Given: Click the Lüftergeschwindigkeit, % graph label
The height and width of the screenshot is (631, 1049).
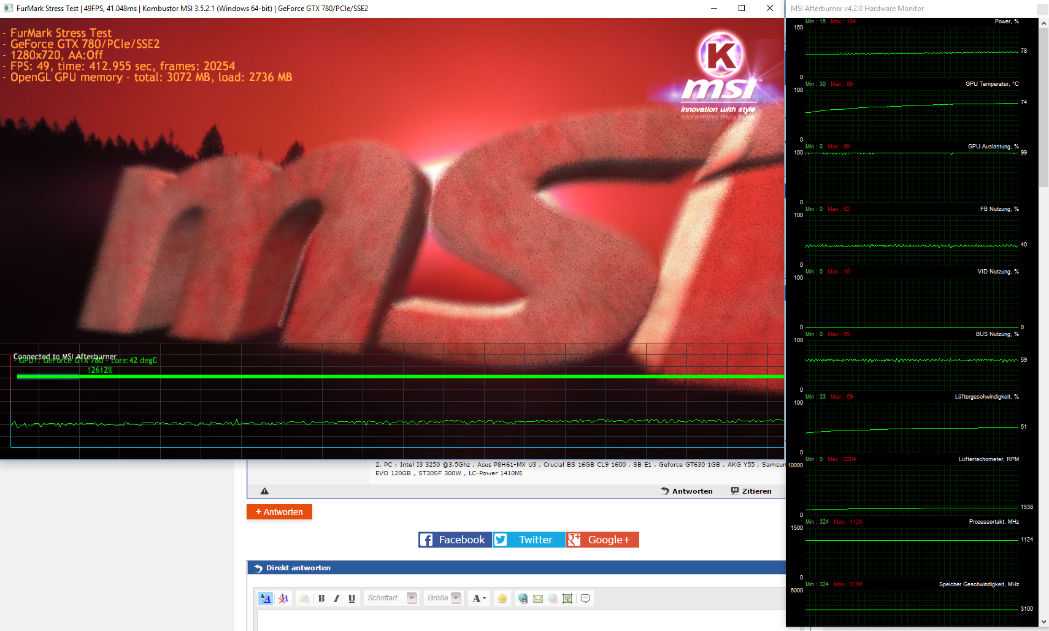Looking at the screenshot, I should (987, 397).
